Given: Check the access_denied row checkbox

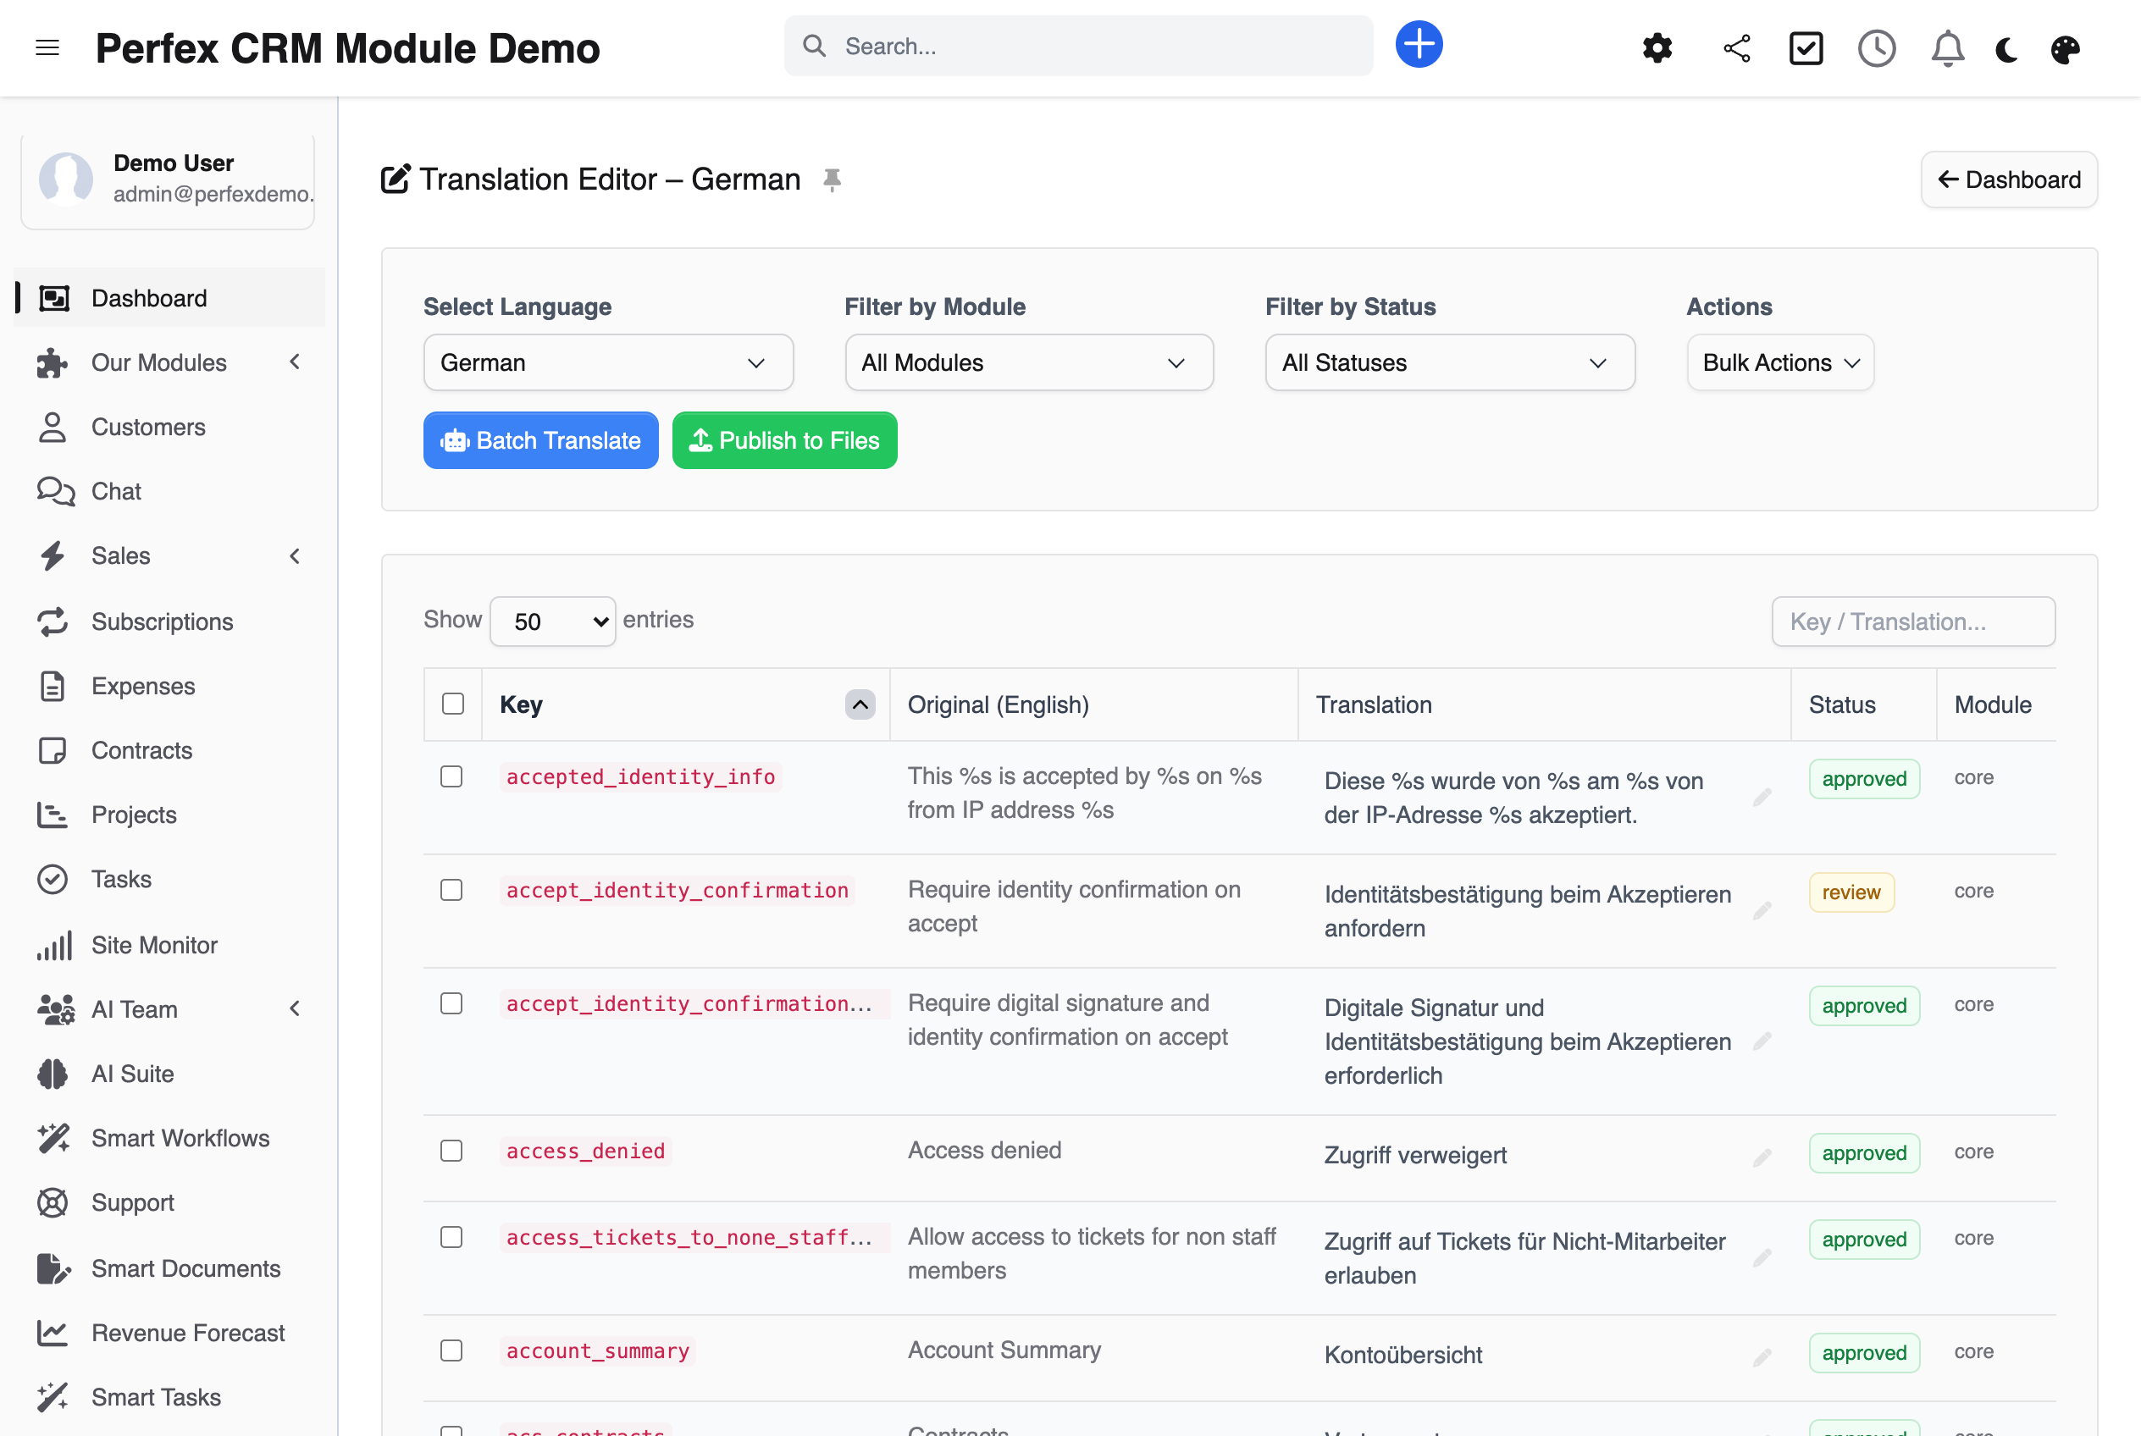Looking at the screenshot, I should coord(451,1152).
